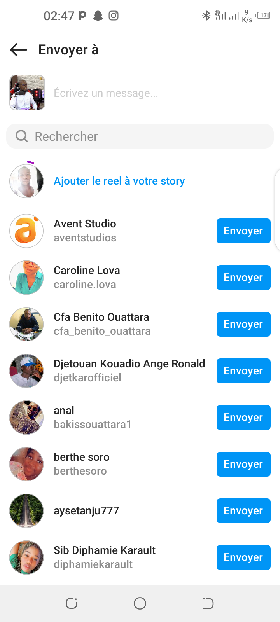The image size is (280, 622).
Task: Open the Avent Studio profile picture
Action: 26,231
